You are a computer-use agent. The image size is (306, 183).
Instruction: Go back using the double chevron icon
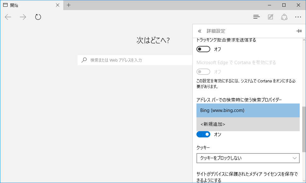coord(199,31)
